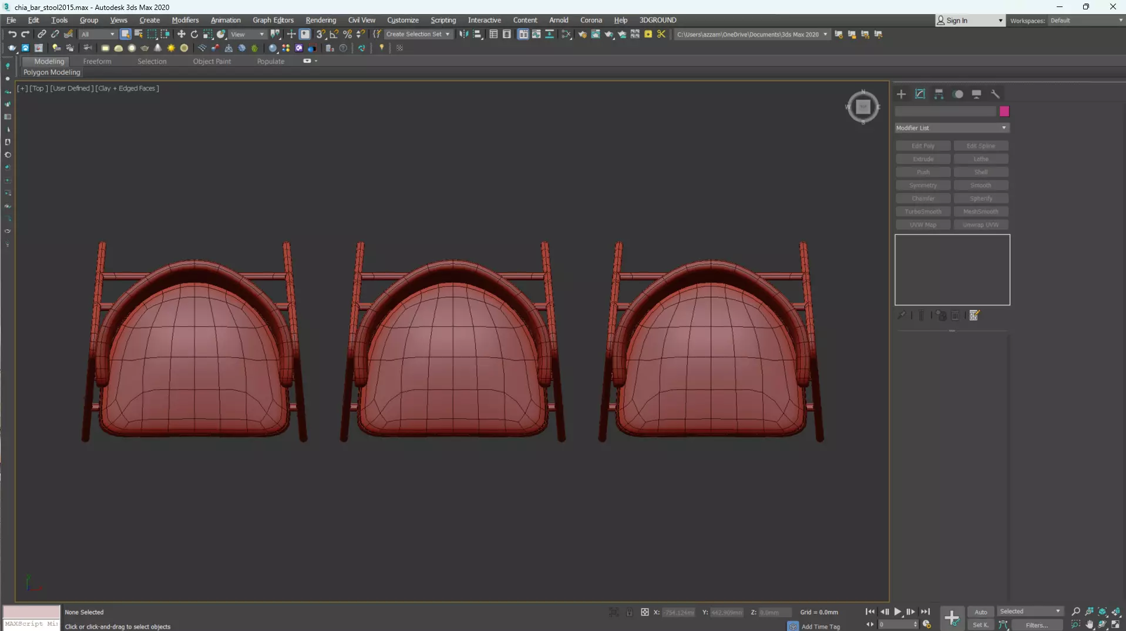This screenshot has width=1126, height=631.
Task: Open the Corona menu
Action: [591, 20]
